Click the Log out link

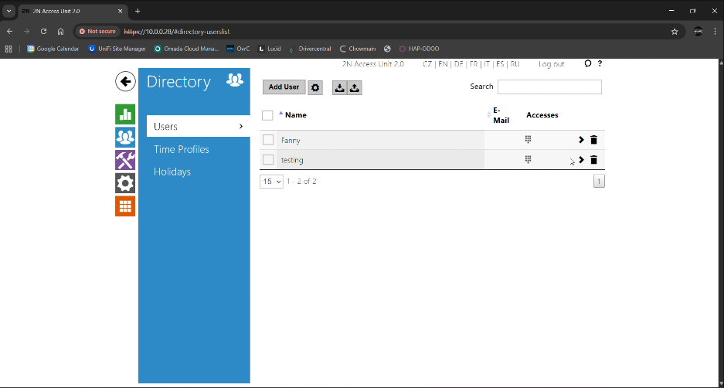(551, 64)
